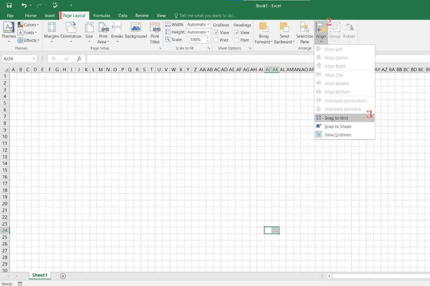Expand the theme Colors dropdown
This screenshot has width=430, height=286.
click(28, 25)
